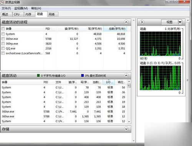Viewport: 192px width, 146px height.
Task: Click the 磁盘 0 queue length graph
Action: 161,78
